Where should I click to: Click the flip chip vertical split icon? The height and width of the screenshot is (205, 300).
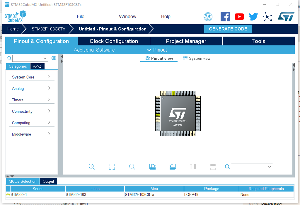point(193,167)
